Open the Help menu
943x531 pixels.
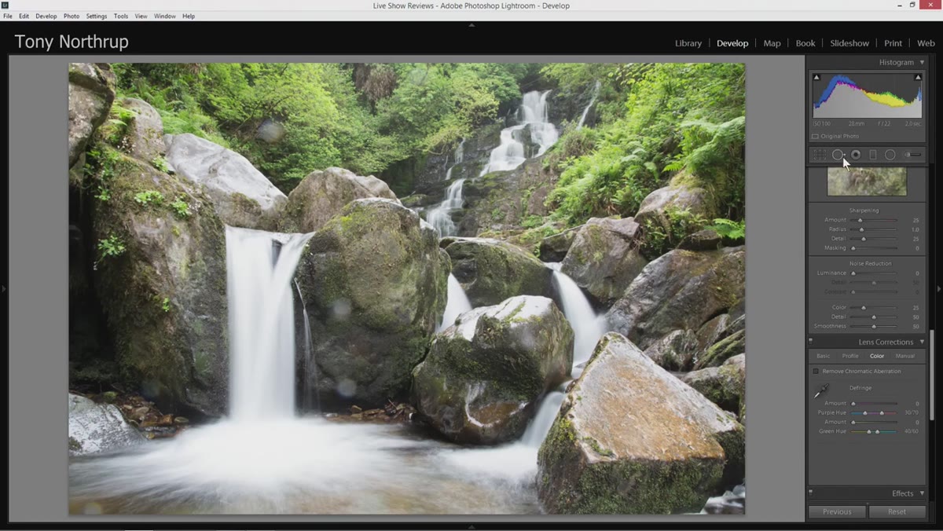[x=189, y=16]
